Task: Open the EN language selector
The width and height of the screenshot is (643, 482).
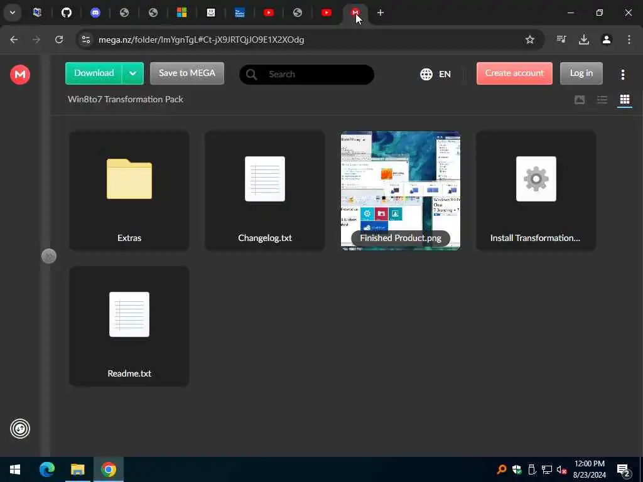Action: (436, 74)
